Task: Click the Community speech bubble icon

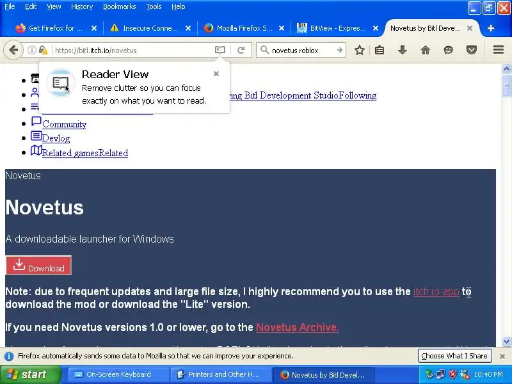Action: point(36,122)
